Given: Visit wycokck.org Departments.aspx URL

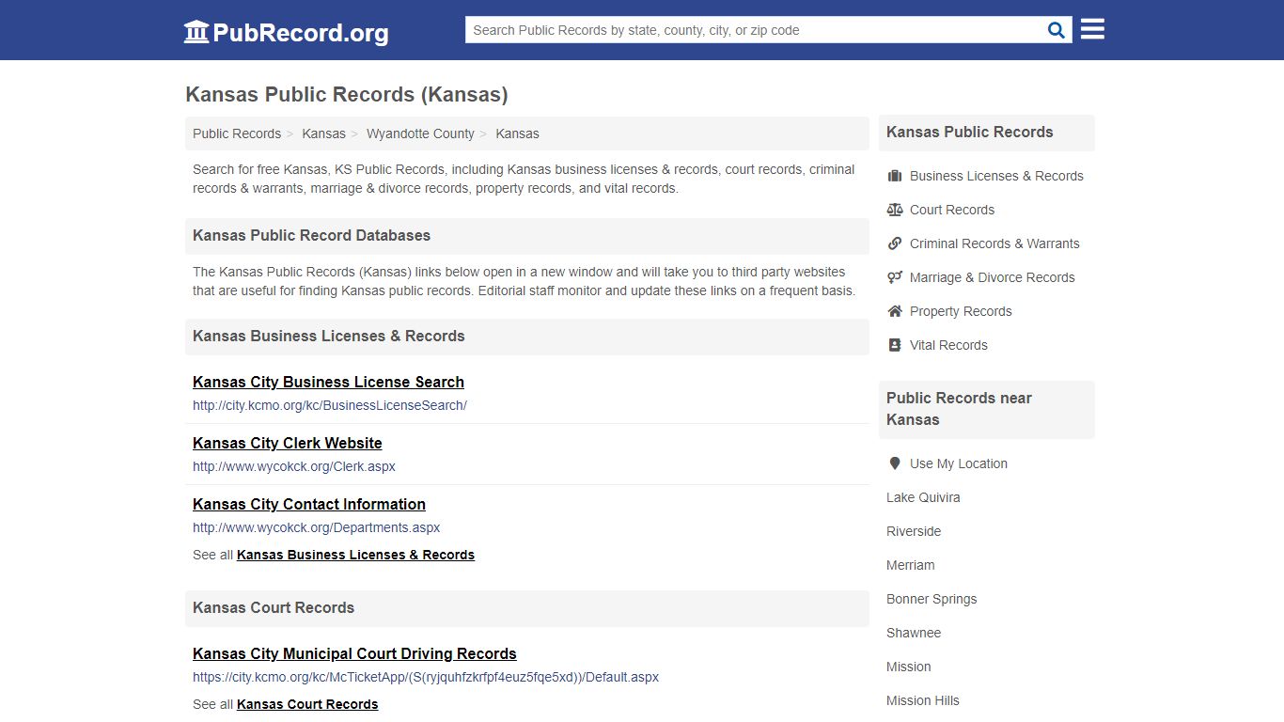Looking at the screenshot, I should tap(316, 527).
